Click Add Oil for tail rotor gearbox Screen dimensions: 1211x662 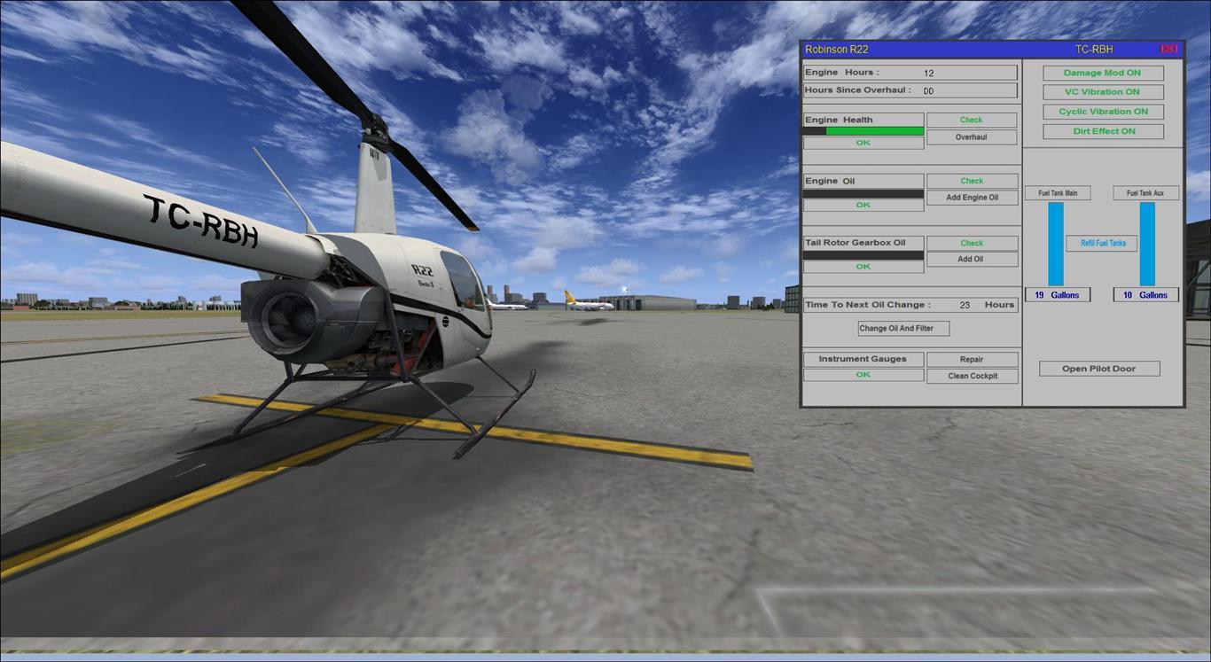click(972, 260)
